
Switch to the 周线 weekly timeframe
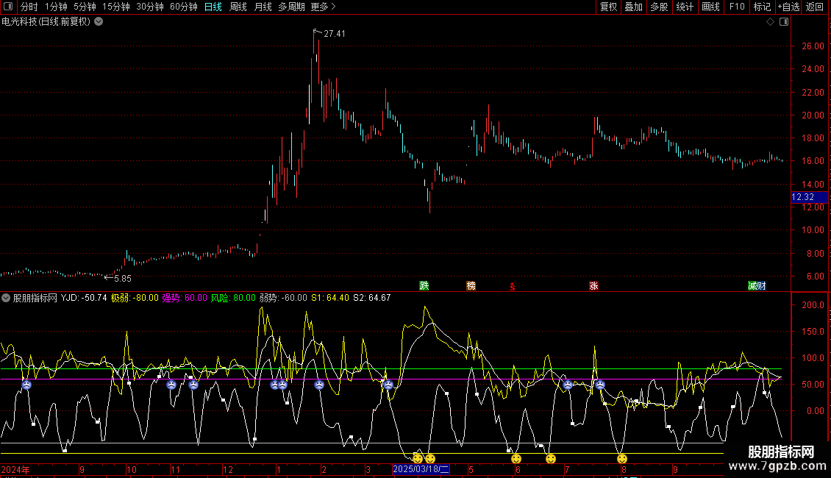(238, 7)
